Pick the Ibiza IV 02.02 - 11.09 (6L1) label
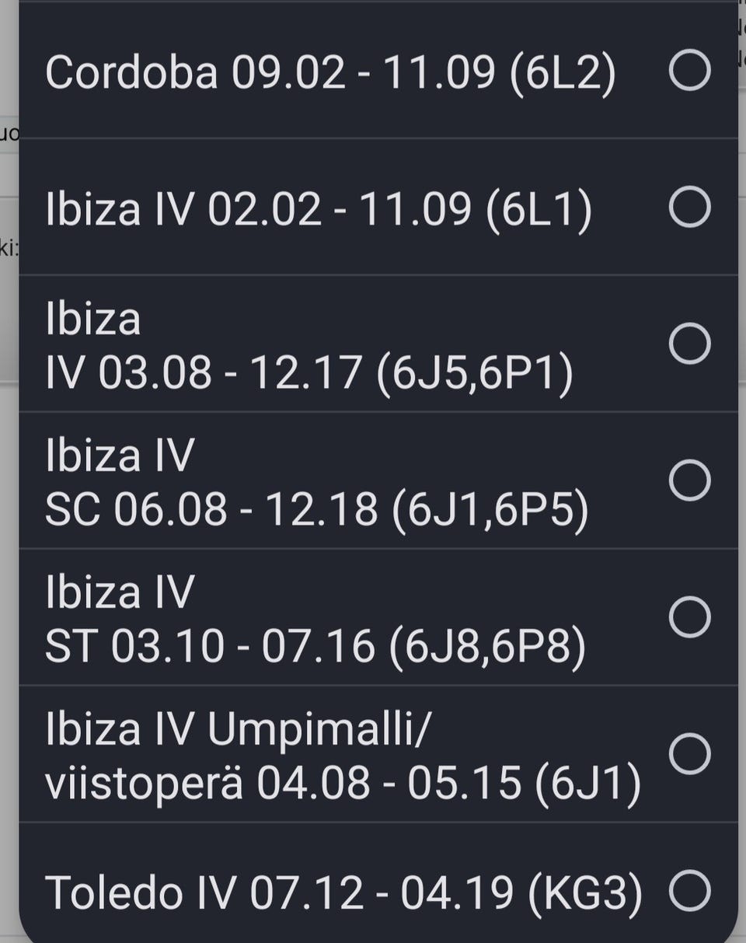 tap(319, 209)
